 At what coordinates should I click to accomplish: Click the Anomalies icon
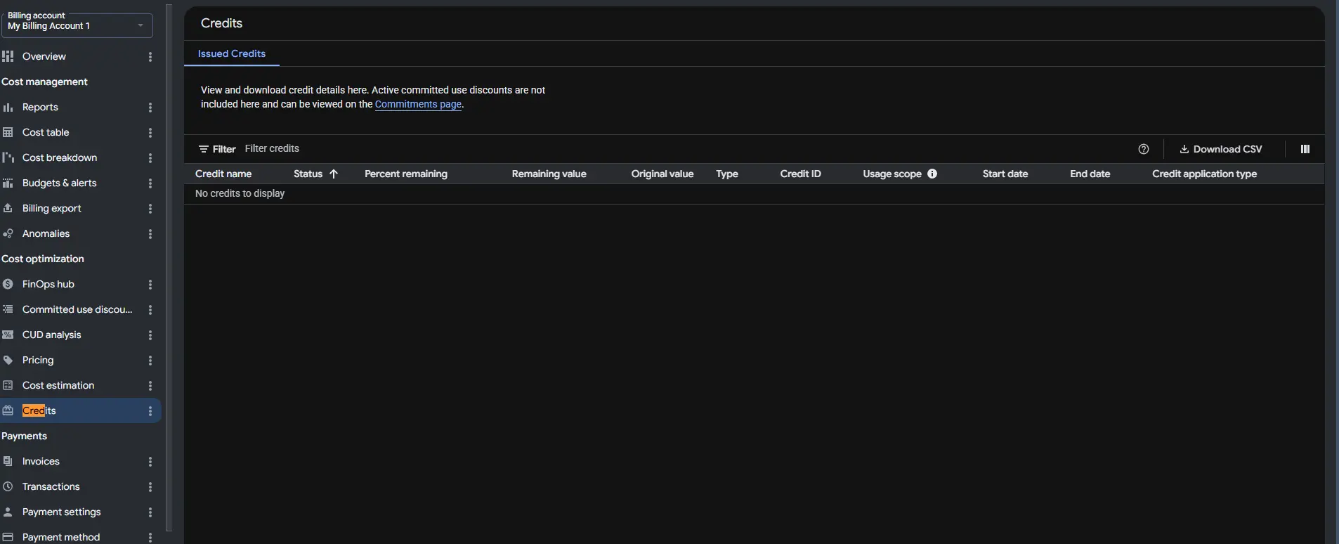8,233
